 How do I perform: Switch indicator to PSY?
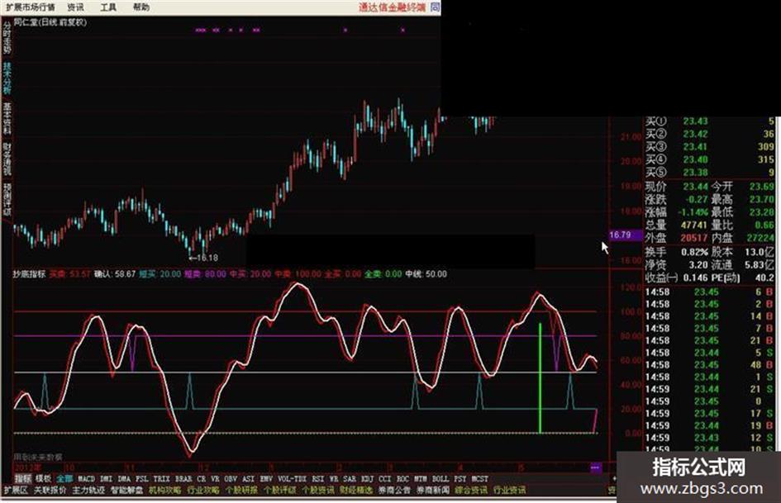click(460, 478)
